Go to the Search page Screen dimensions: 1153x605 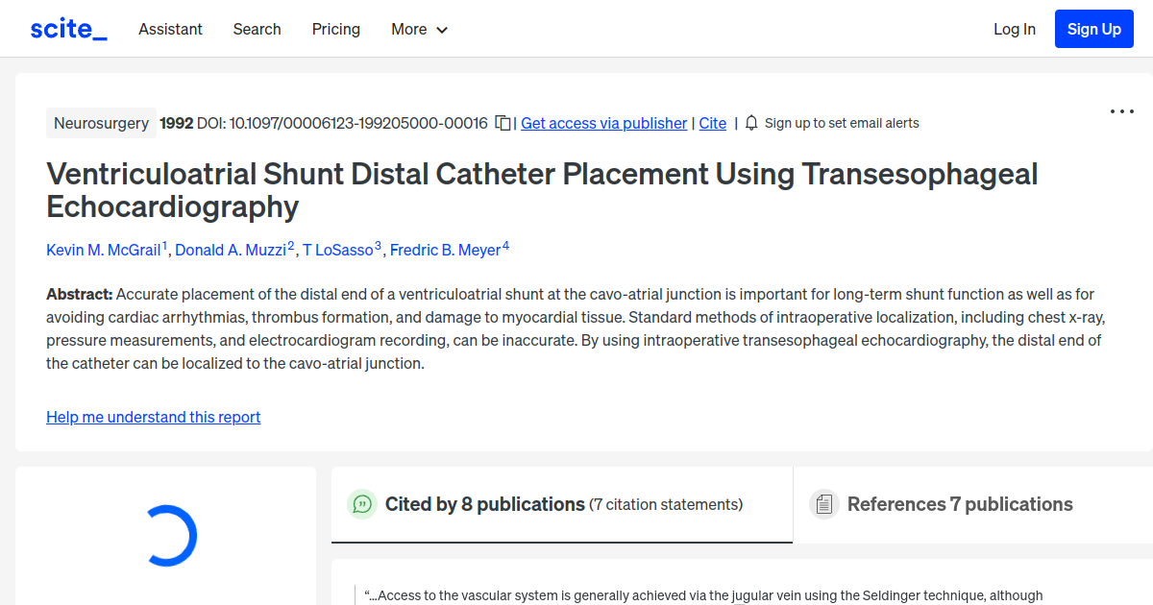point(257,29)
